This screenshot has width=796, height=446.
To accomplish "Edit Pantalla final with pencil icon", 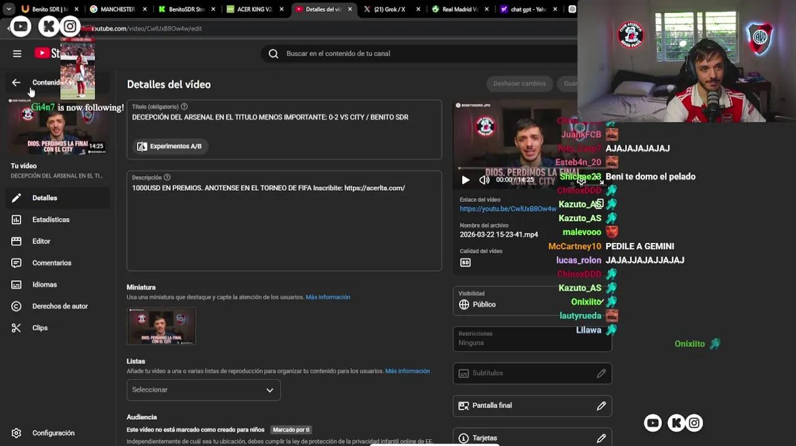I will point(601,406).
